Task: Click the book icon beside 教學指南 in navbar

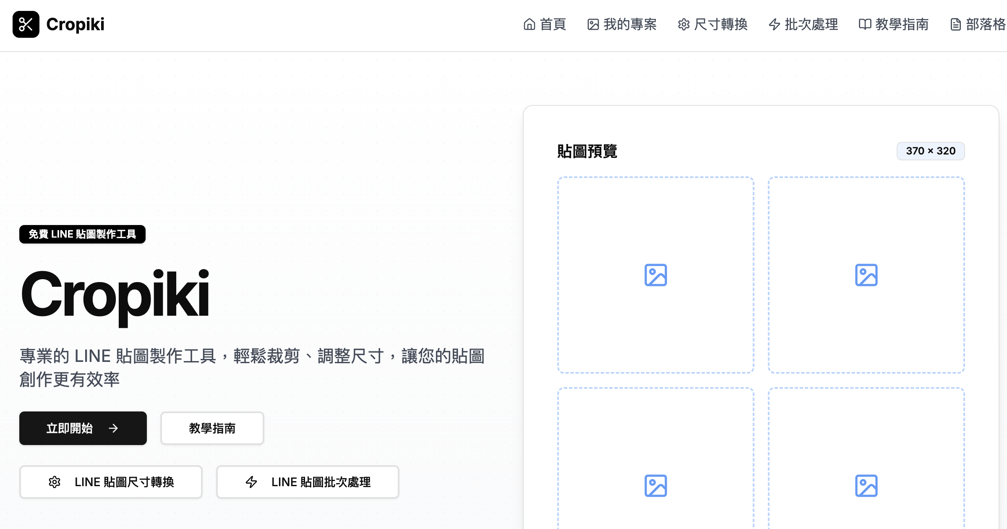Action: pos(865,24)
